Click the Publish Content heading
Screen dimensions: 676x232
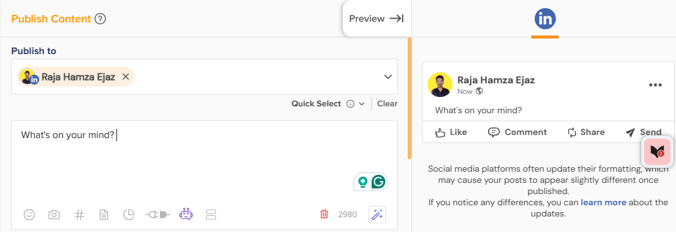(51, 19)
